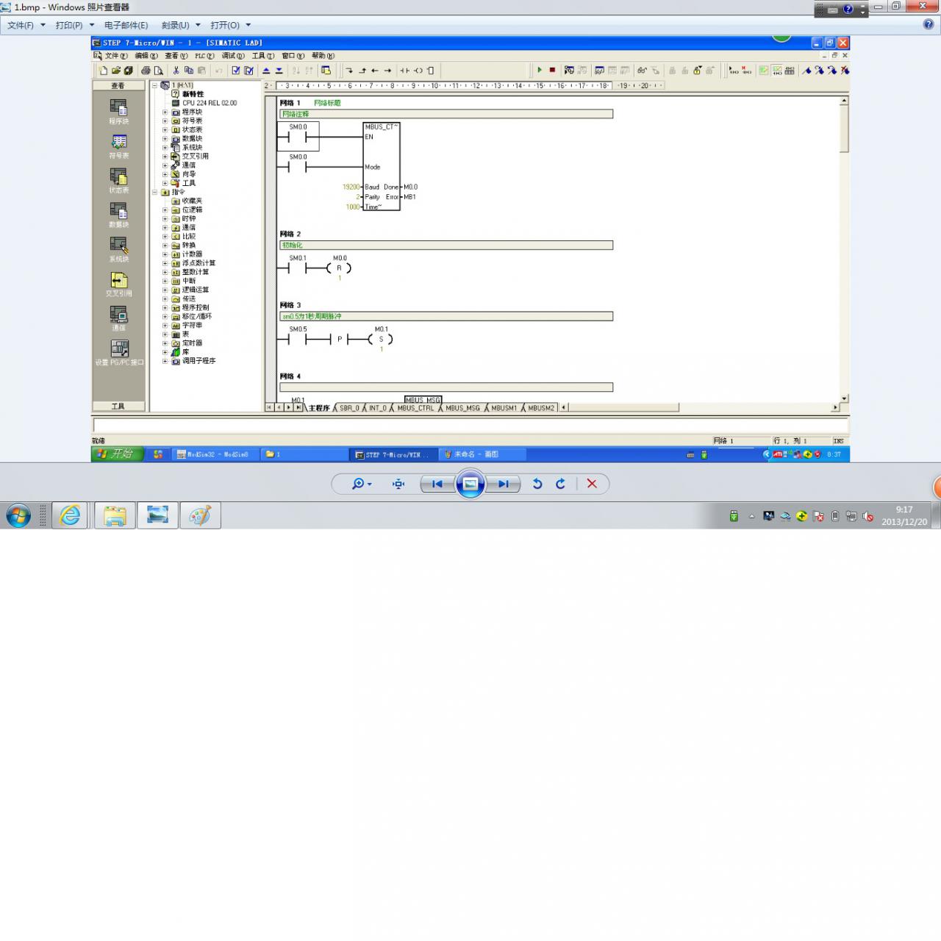The width and height of the screenshot is (941, 941).
Task: Click the fit-to-window actual size icon
Action: [398, 484]
